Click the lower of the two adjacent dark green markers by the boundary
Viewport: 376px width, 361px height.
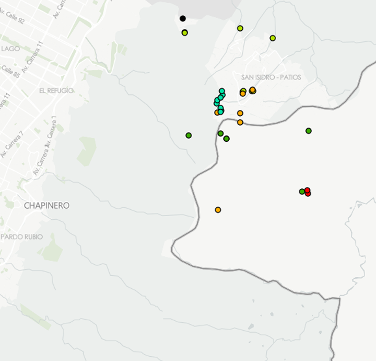(x=227, y=139)
